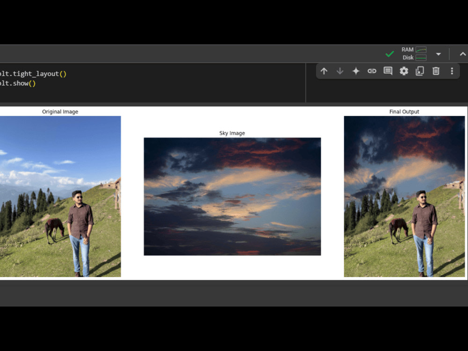Move cell down with arrow icon
The height and width of the screenshot is (351, 468).
click(340, 71)
